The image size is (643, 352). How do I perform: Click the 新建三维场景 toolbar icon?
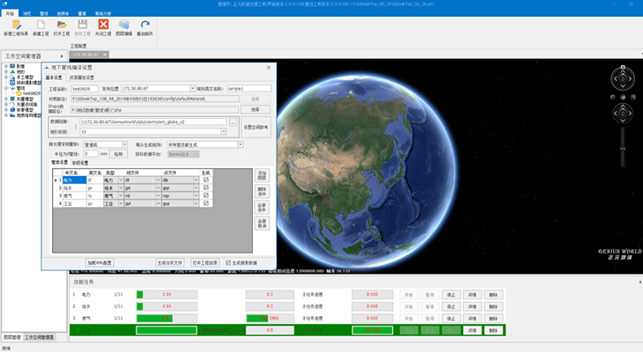point(18,26)
